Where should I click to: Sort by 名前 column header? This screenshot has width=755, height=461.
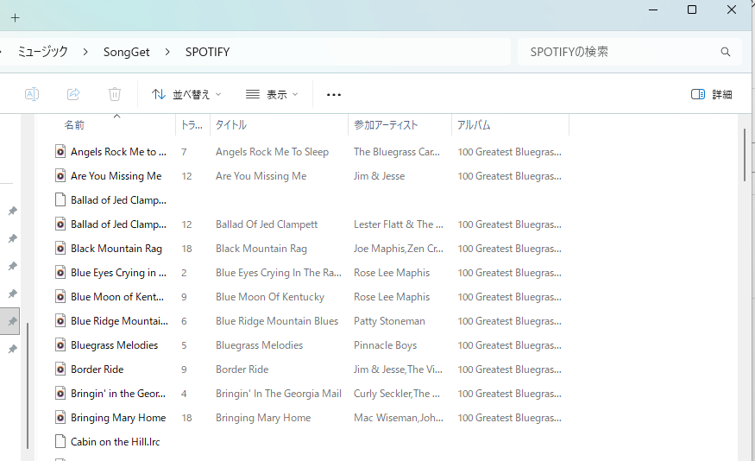pyautogui.click(x=75, y=125)
